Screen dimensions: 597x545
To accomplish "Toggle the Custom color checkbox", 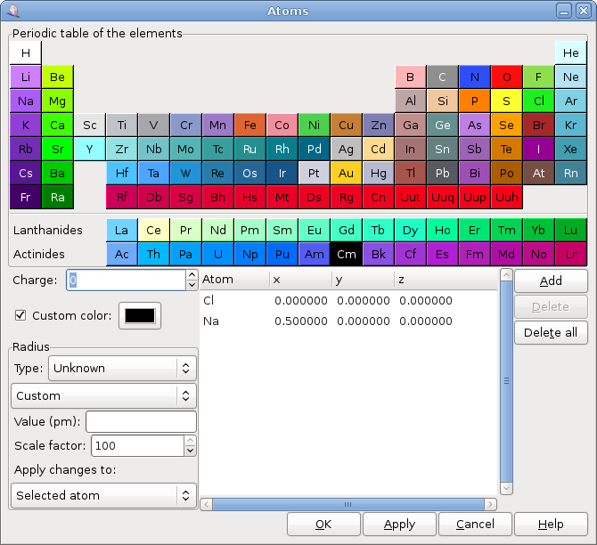I will (x=20, y=315).
